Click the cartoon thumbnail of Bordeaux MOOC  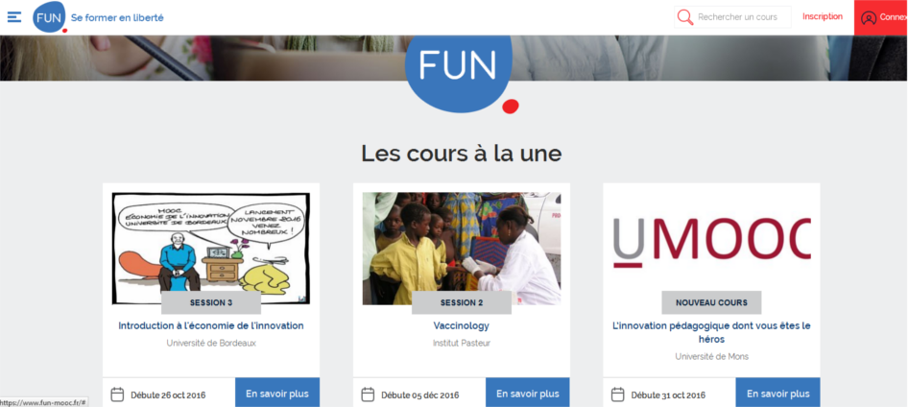(x=211, y=249)
